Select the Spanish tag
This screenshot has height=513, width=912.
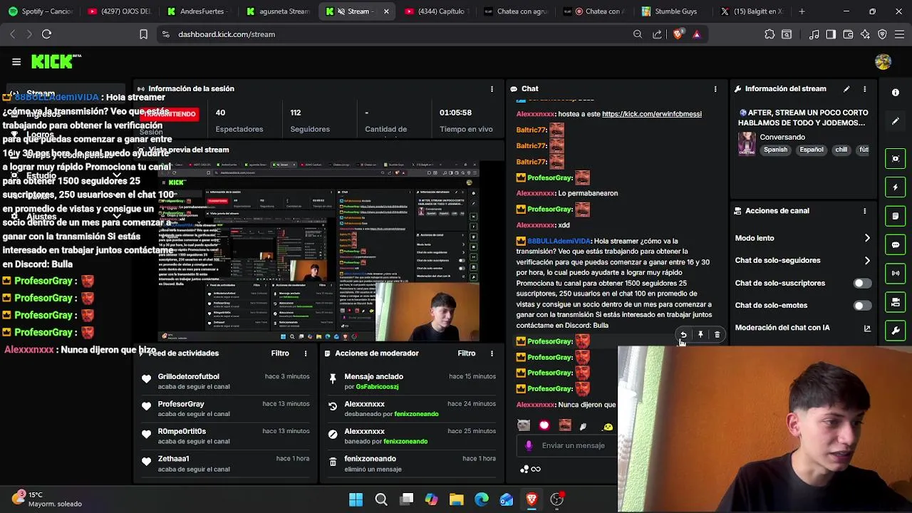(775, 150)
